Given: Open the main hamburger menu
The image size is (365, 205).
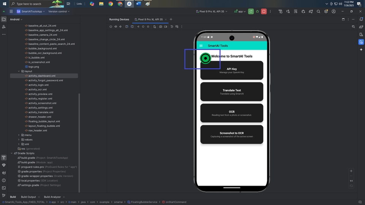Looking at the screenshot, I should [x=11, y=11].
